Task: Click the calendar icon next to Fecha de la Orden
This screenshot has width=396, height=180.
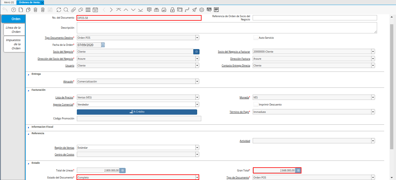Action: tap(103, 45)
